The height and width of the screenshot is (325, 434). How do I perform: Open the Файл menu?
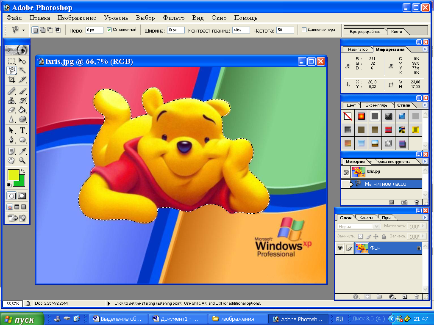14,18
